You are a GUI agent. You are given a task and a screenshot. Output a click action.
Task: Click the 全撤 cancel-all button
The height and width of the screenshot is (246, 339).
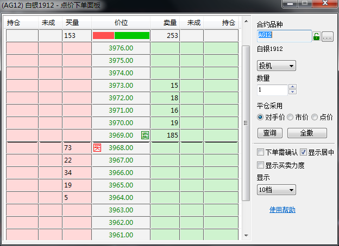tap(307, 133)
